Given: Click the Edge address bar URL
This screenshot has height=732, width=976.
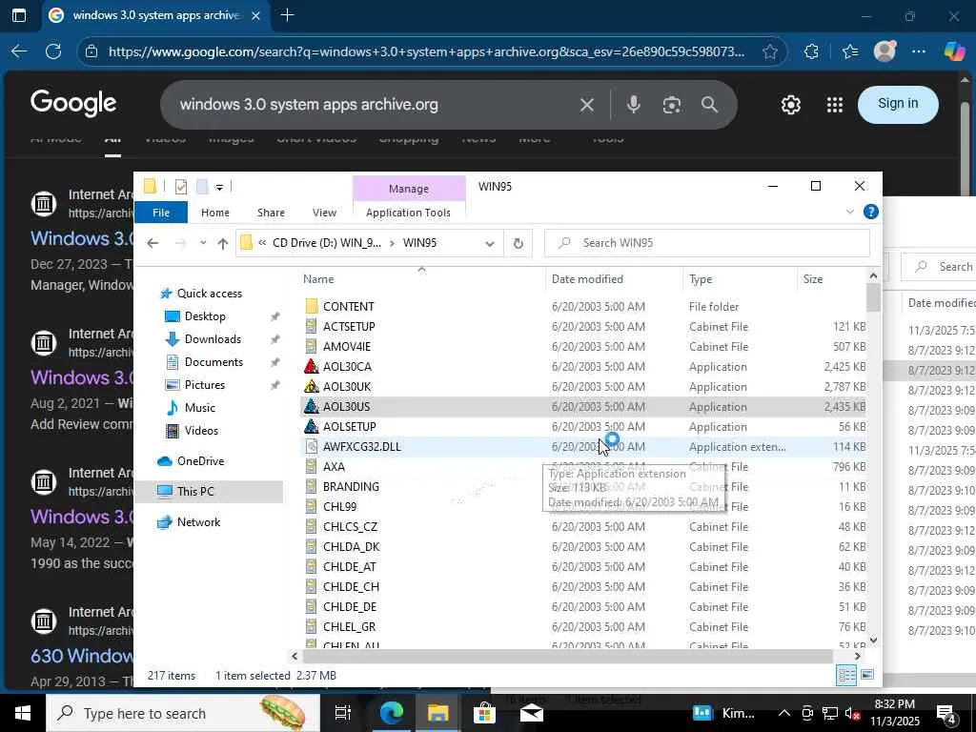Looking at the screenshot, I should click(426, 51).
